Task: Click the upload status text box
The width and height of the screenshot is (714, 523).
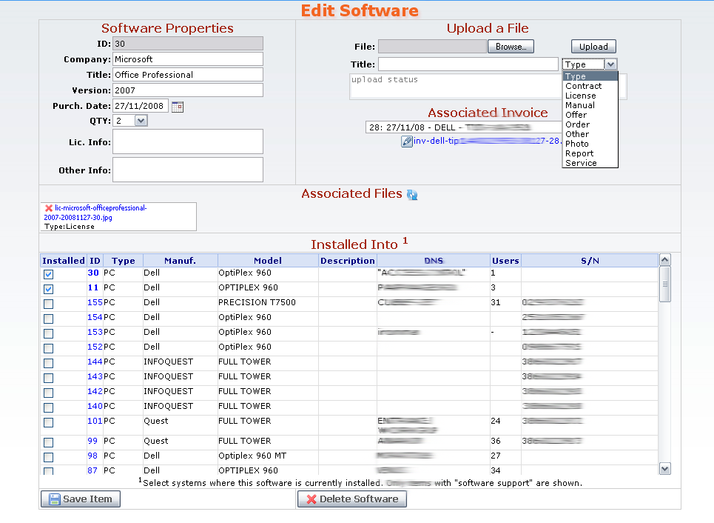Action: pyautogui.click(x=456, y=86)
